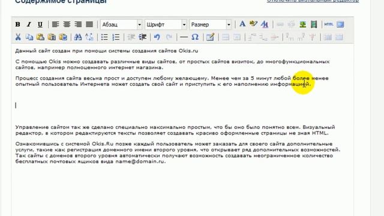The image size is (384, 216).
Task: Select text highlight background color tool
Action: click(x=253, y=24)
